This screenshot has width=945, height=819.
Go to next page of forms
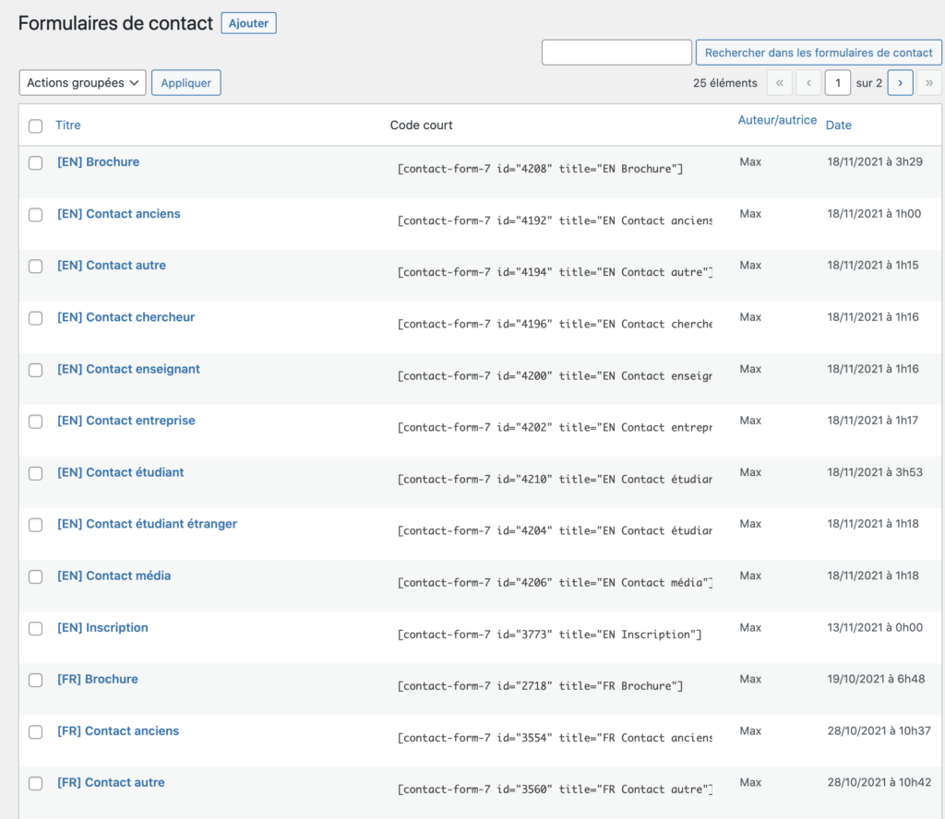coord(900,83)
